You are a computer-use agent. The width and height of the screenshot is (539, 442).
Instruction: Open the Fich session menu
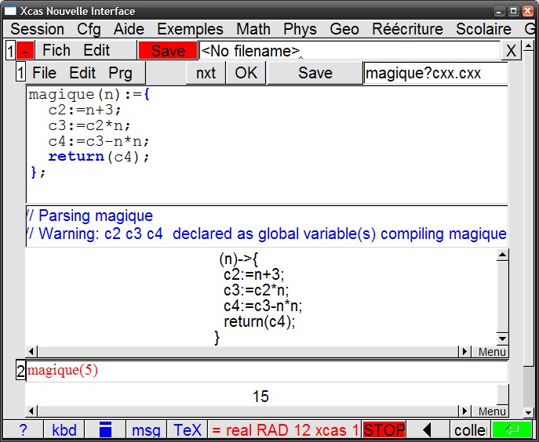[x=56, y=50]
